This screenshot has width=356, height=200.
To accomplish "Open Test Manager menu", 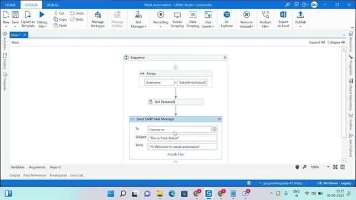I will tap(139, 19).
